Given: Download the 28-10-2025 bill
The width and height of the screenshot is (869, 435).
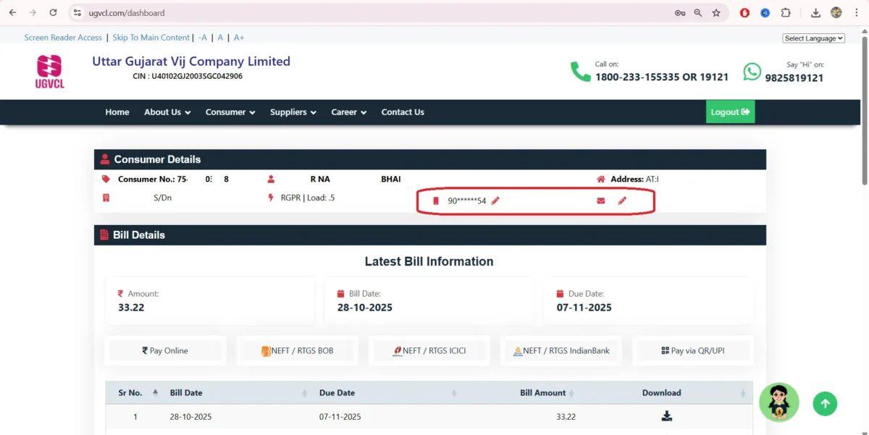Looking at the screenshot, I should click(x=666, y=415).
